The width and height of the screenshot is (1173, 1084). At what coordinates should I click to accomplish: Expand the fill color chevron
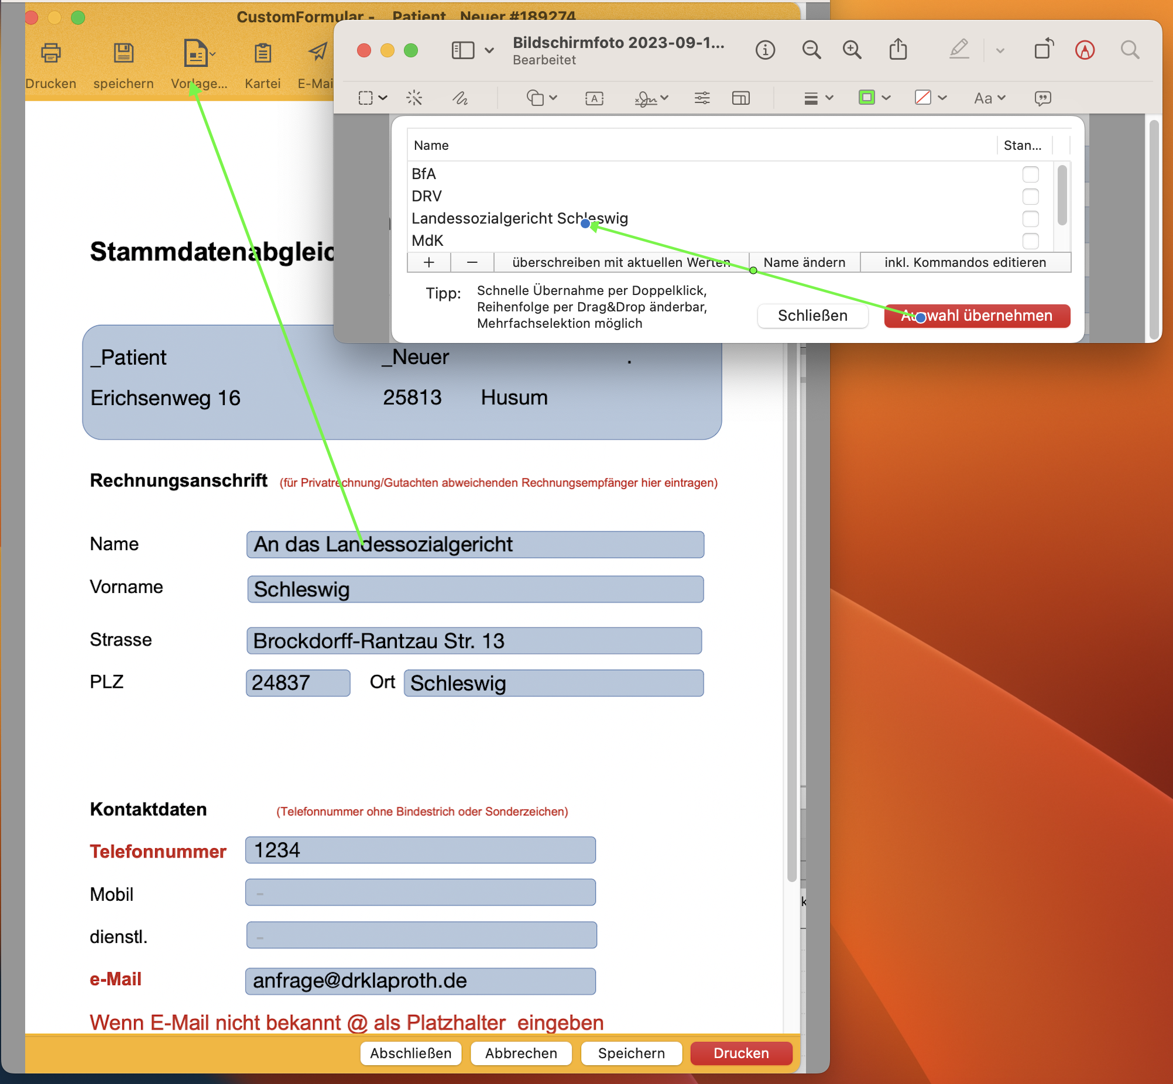coord(942,98)
